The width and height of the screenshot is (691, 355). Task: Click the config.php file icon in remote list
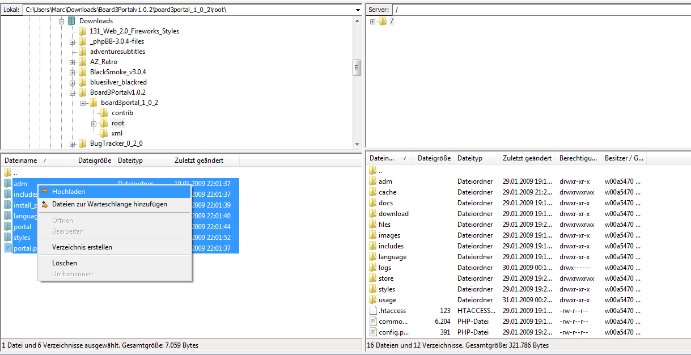(x=373, y=332)
